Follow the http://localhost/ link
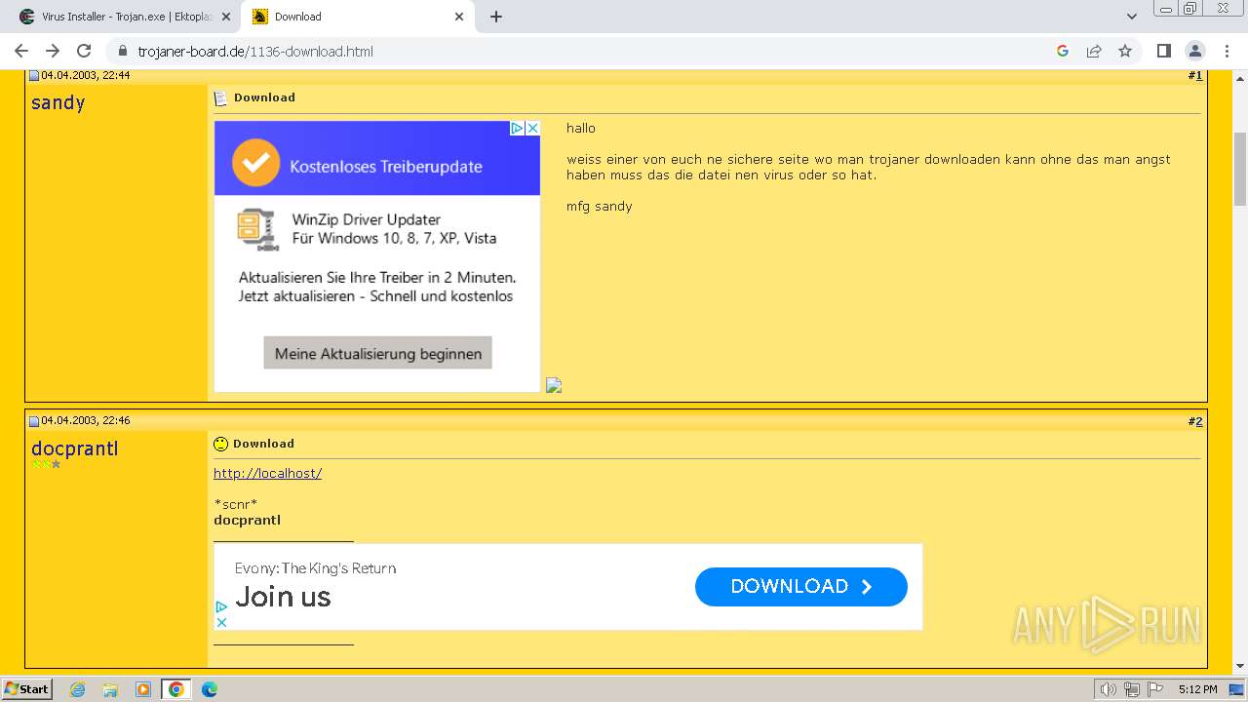Image resolution: width=1248 pixels, height=702 pixels. coord(267,473)
